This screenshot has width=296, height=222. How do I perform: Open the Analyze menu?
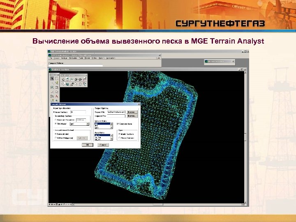point(64,58)
